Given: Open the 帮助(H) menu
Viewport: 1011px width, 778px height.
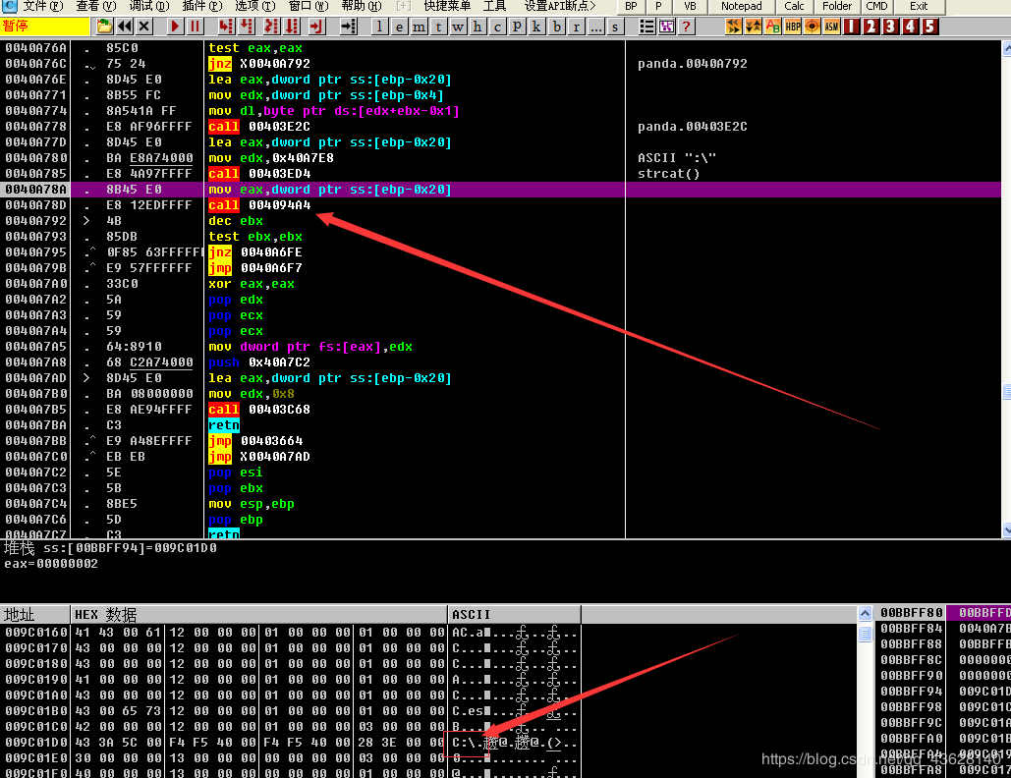Looking at the screenshot, I should 362,7.
